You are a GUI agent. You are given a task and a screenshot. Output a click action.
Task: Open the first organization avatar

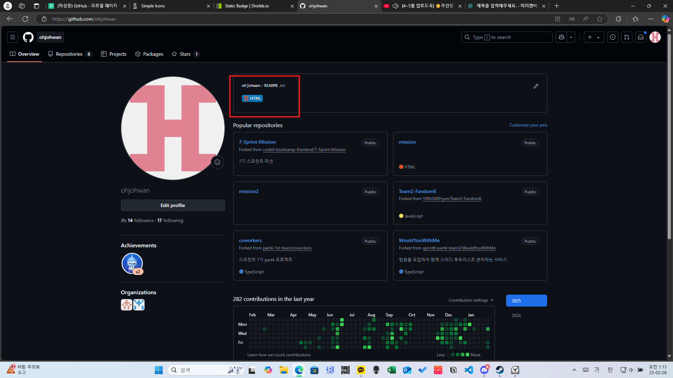point(127,305)
